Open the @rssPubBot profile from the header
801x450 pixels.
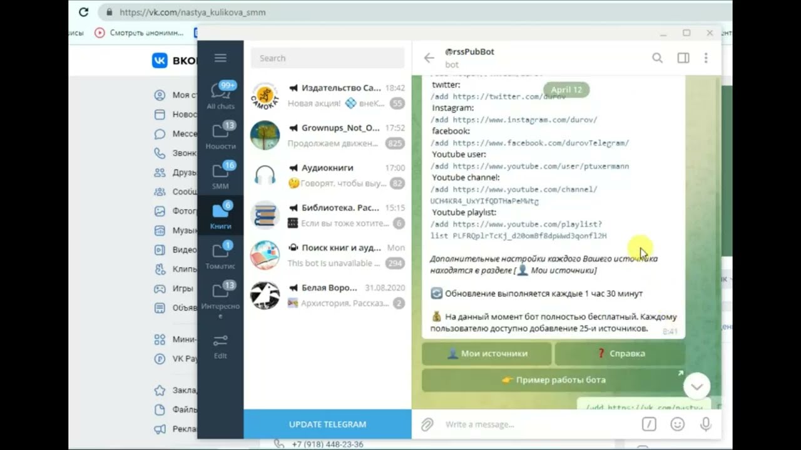click(469, 57)
